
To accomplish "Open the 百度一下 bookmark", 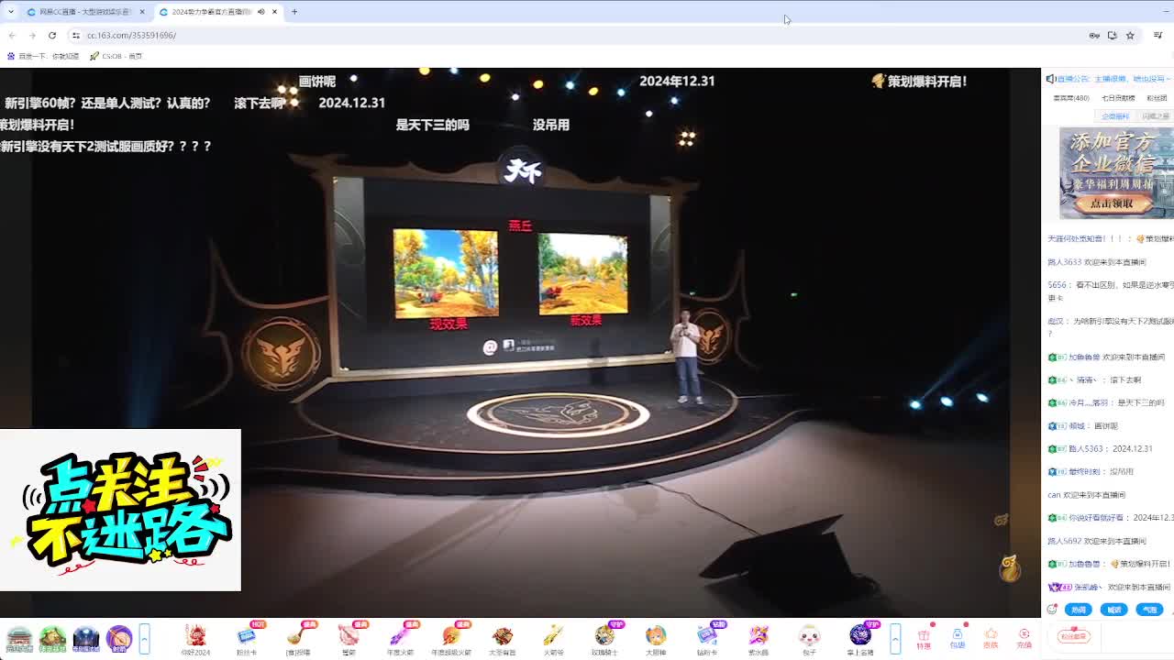I will click(x=42, y=56).
